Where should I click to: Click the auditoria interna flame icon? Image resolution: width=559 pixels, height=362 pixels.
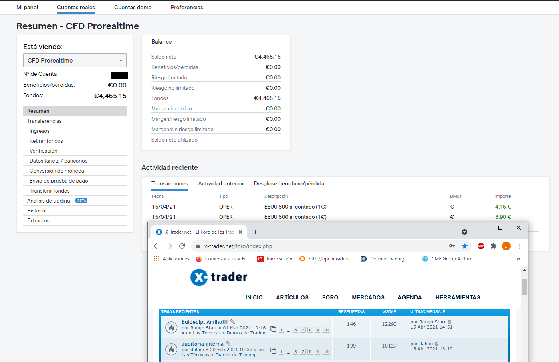(x=171, y=349)
